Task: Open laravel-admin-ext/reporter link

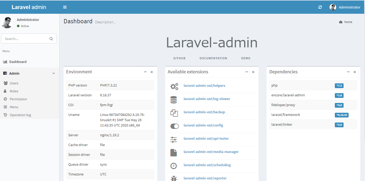Action: (x=205, y=178)
